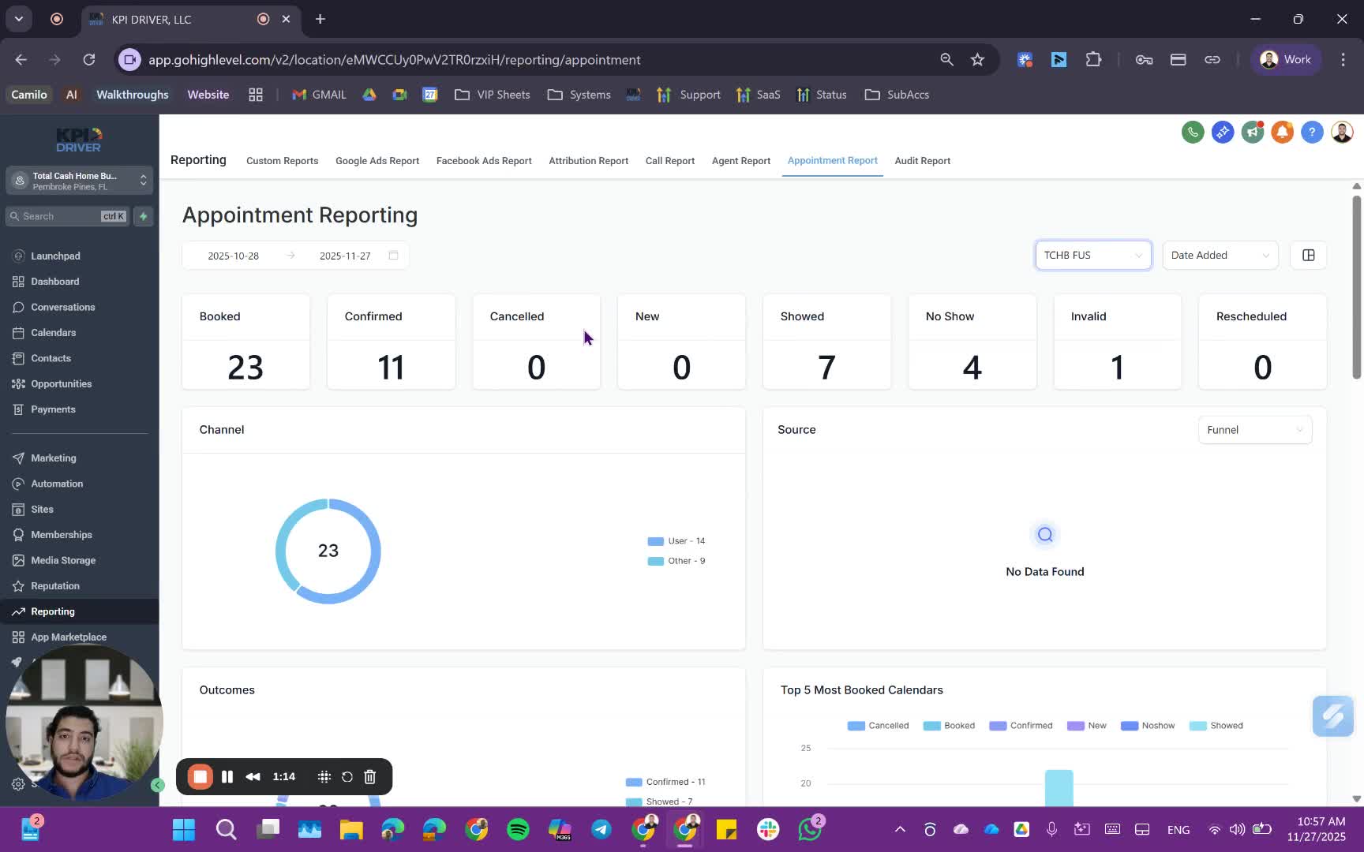Stop the screen recording with red button
The height and width of the screenshot is (852, 1364).
(200, 776)
